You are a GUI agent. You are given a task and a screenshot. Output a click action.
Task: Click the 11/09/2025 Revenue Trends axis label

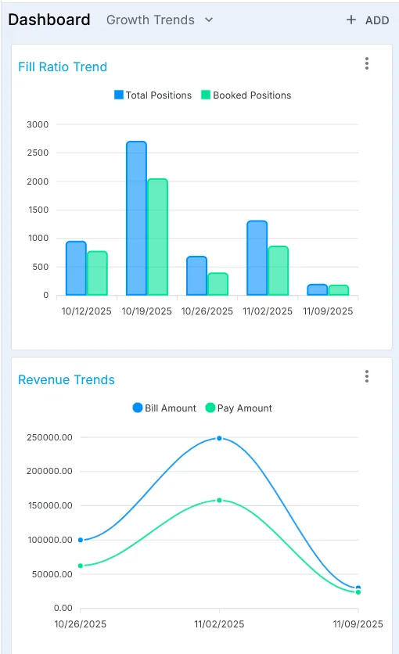358,624
